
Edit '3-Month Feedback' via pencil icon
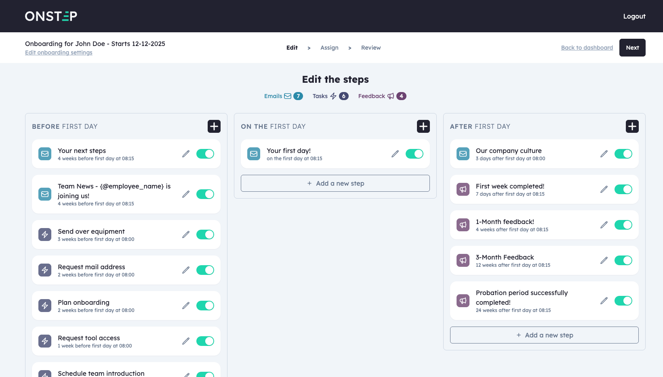[x=604, y=260]
